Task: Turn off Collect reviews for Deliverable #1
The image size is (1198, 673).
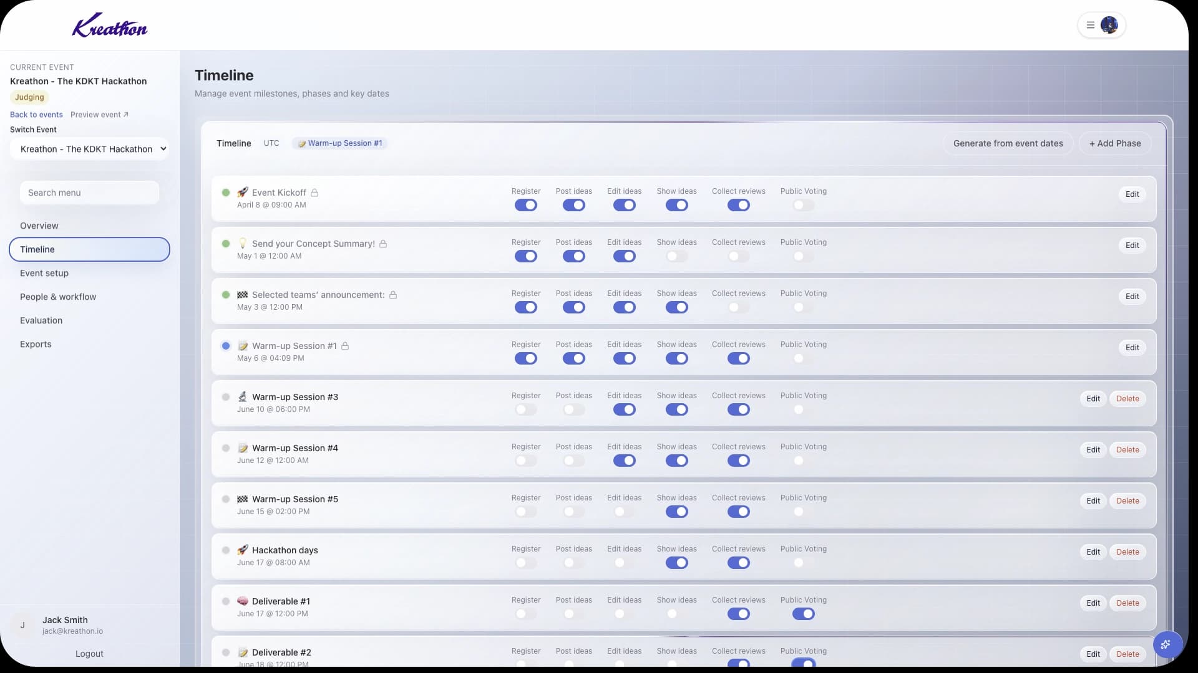Action: click(x=739, y=614)
